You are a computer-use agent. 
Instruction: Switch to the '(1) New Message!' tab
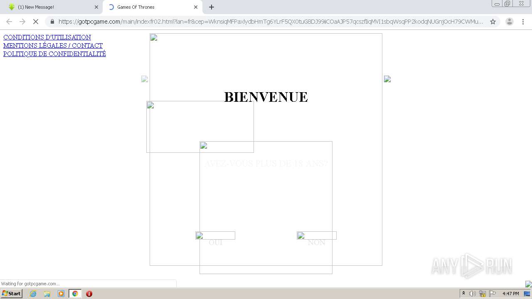(52, 7)
